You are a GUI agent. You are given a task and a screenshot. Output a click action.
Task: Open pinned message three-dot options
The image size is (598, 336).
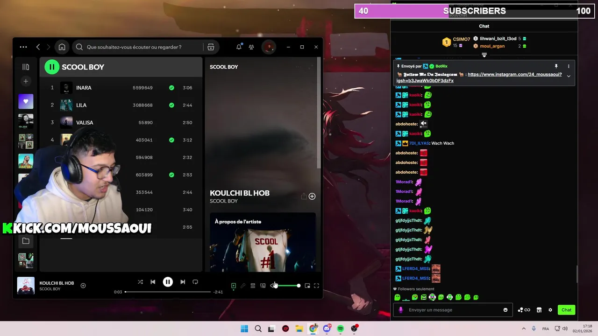[569, 66]
